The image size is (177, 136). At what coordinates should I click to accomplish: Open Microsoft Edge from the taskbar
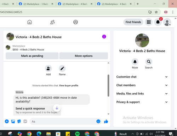(39, 134)
